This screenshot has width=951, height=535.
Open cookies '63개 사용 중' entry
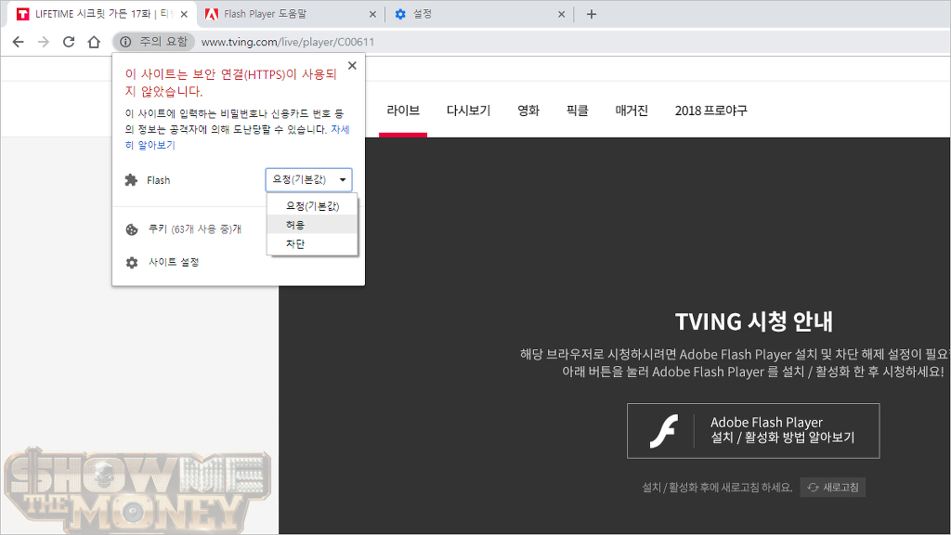click(195, 229)
